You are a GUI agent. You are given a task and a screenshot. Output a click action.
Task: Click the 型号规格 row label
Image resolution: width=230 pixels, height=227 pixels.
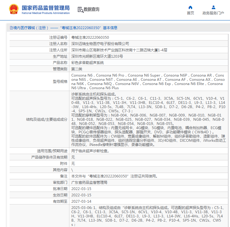coord(60,82)
